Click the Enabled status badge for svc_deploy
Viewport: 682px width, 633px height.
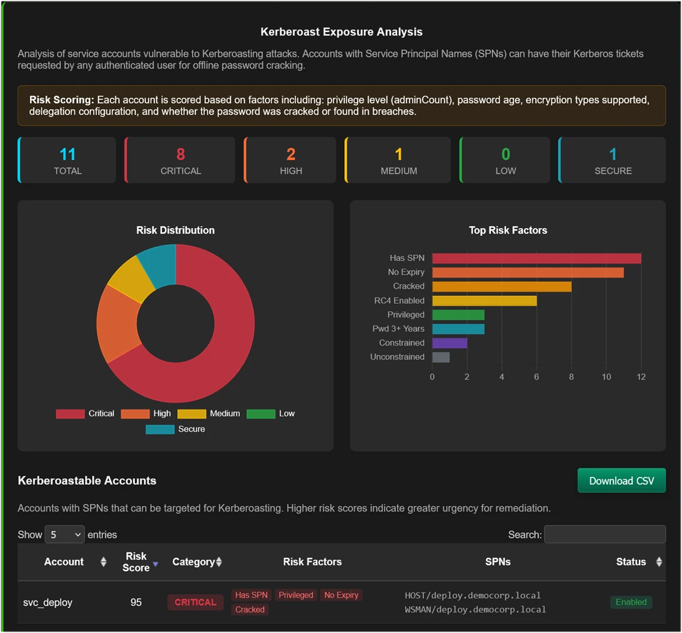tap(631, 602)
